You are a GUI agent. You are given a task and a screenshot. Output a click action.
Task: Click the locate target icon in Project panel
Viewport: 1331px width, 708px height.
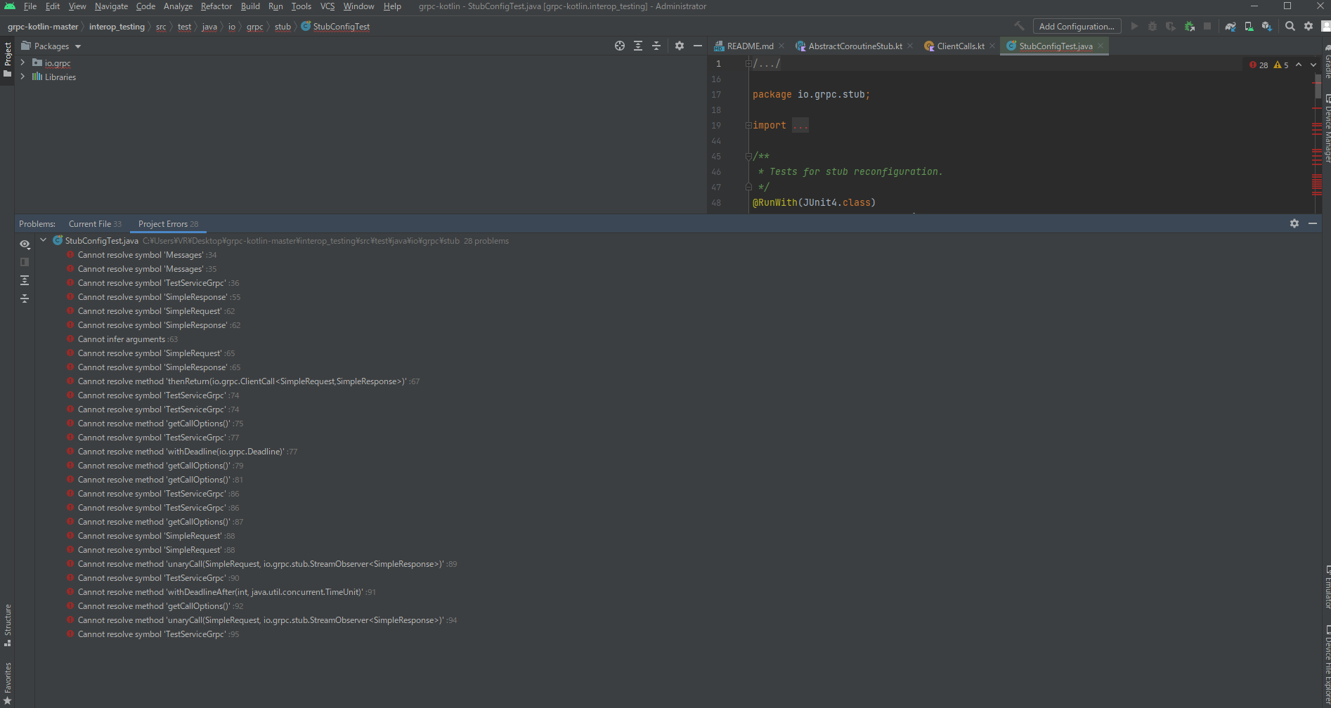(x=620, y=46)
